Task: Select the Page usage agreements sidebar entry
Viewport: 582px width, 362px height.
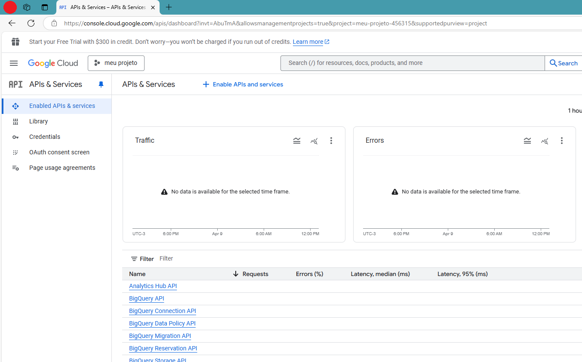Action: click(x=62, y=168)
